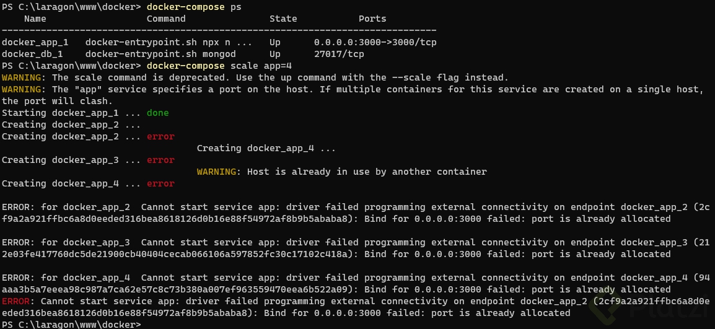The image size is (715, 329).
Task: Click the WARNING label about deprecated scale command
Action: coord(23,77)
